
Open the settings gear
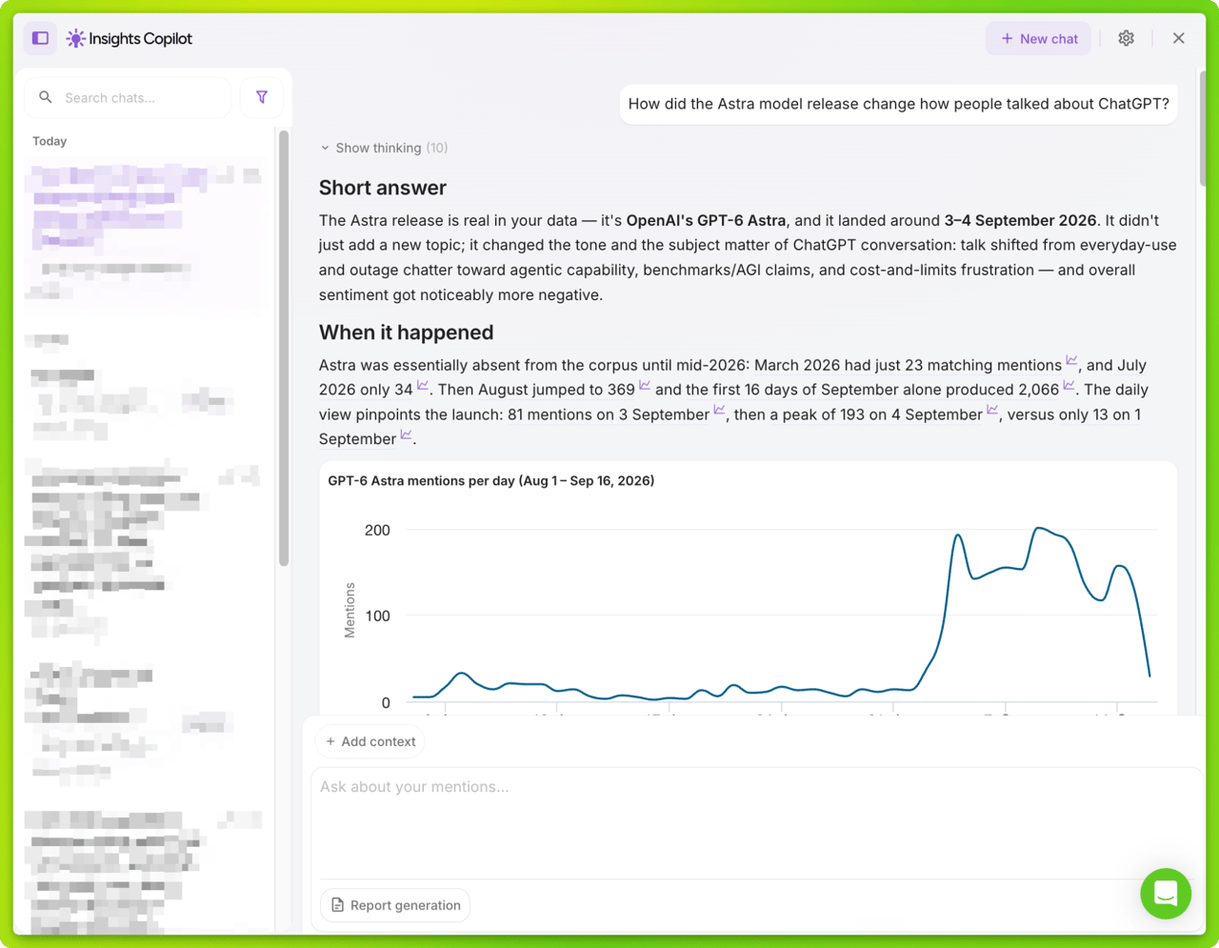click(x=1126, y=38)
